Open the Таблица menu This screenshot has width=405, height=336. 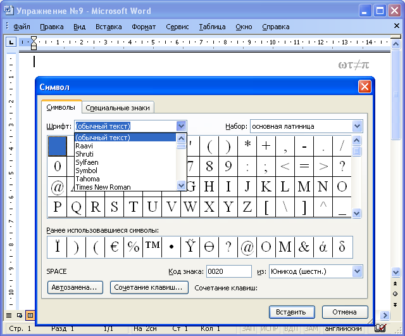point(212,27)
